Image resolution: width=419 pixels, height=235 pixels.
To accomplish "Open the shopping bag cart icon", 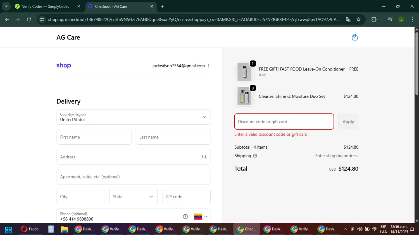I will tap(354, 37).
